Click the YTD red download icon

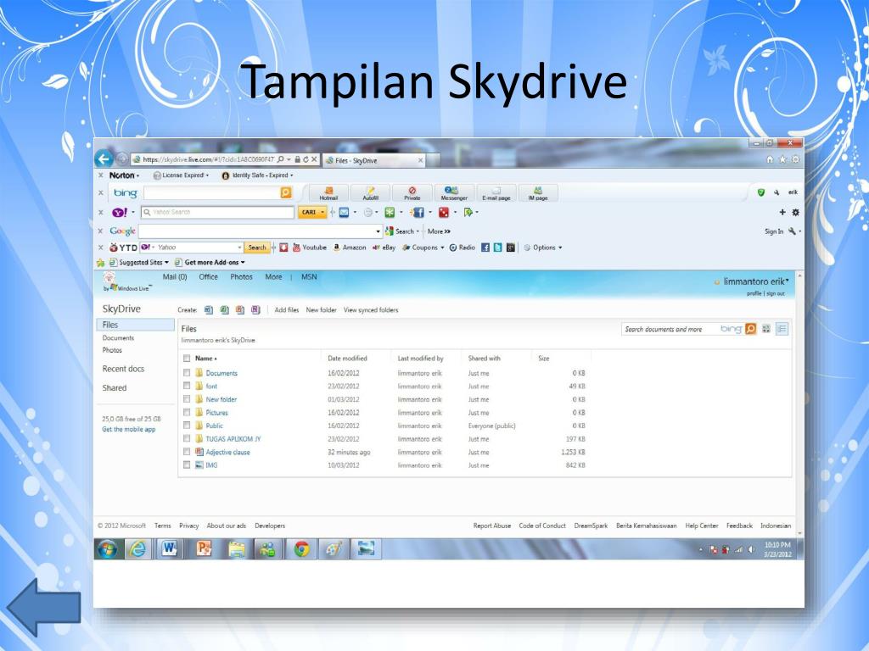283,248
